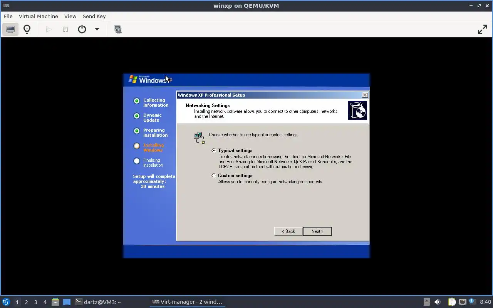Show the graphical console view
Image resolution: width=493 pixels, height=308 pixels.
(x=10, y=29)
